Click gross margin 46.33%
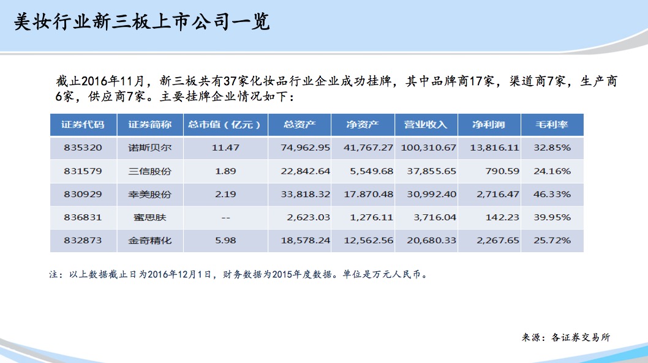Image resolution: width=648 pixels, height=363 pixels. click(x=552, y=194)
